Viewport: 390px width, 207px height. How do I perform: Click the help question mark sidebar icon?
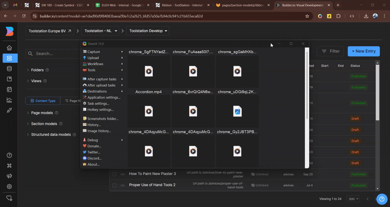tap(9, 155)
